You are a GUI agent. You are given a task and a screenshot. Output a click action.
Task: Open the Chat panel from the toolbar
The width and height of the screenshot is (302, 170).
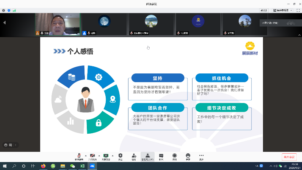(x=161, y=157)
